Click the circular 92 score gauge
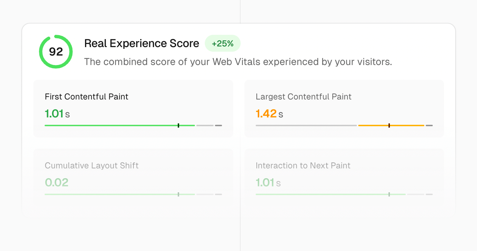 tap(56, 52)
